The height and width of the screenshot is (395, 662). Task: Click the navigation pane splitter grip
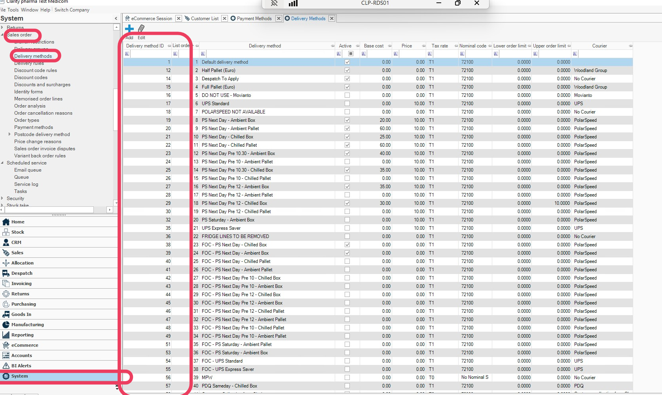pos(59,215)
